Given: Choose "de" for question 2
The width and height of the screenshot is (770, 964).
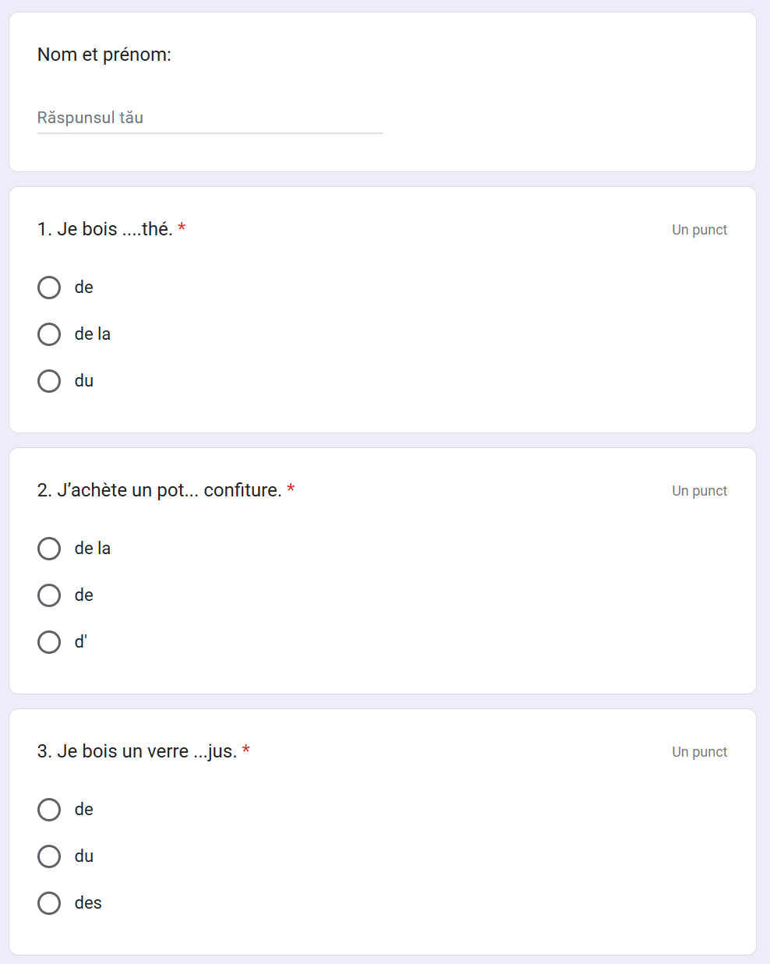Looking at the screenshot, I should pos(49,595).
